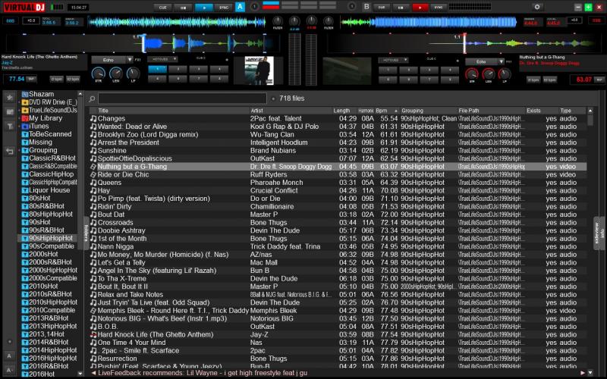Click deck B CUE button
This screenshot has height=379, width=607.
coord(382,8)
